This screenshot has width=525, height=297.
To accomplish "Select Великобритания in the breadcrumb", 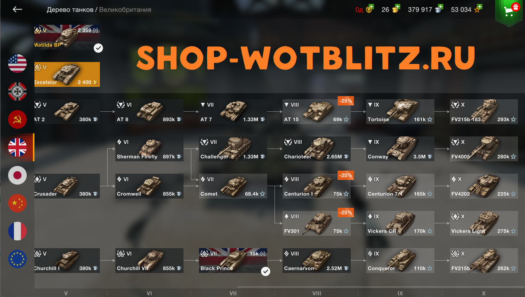I will click(x=125, y=9).
